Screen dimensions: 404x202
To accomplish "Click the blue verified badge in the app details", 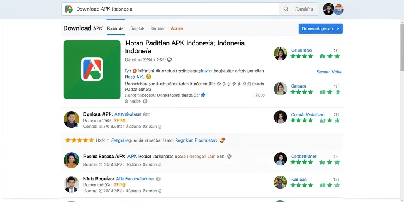I will (203, 95).
